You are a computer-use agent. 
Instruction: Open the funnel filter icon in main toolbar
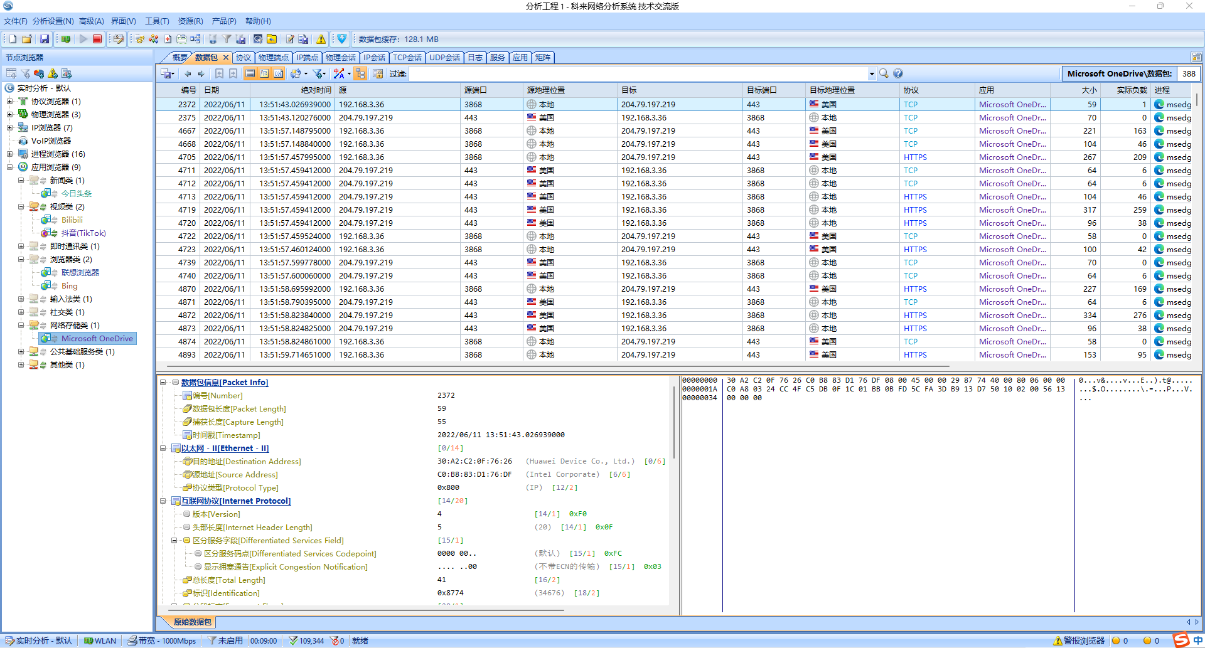coord(227,39)
